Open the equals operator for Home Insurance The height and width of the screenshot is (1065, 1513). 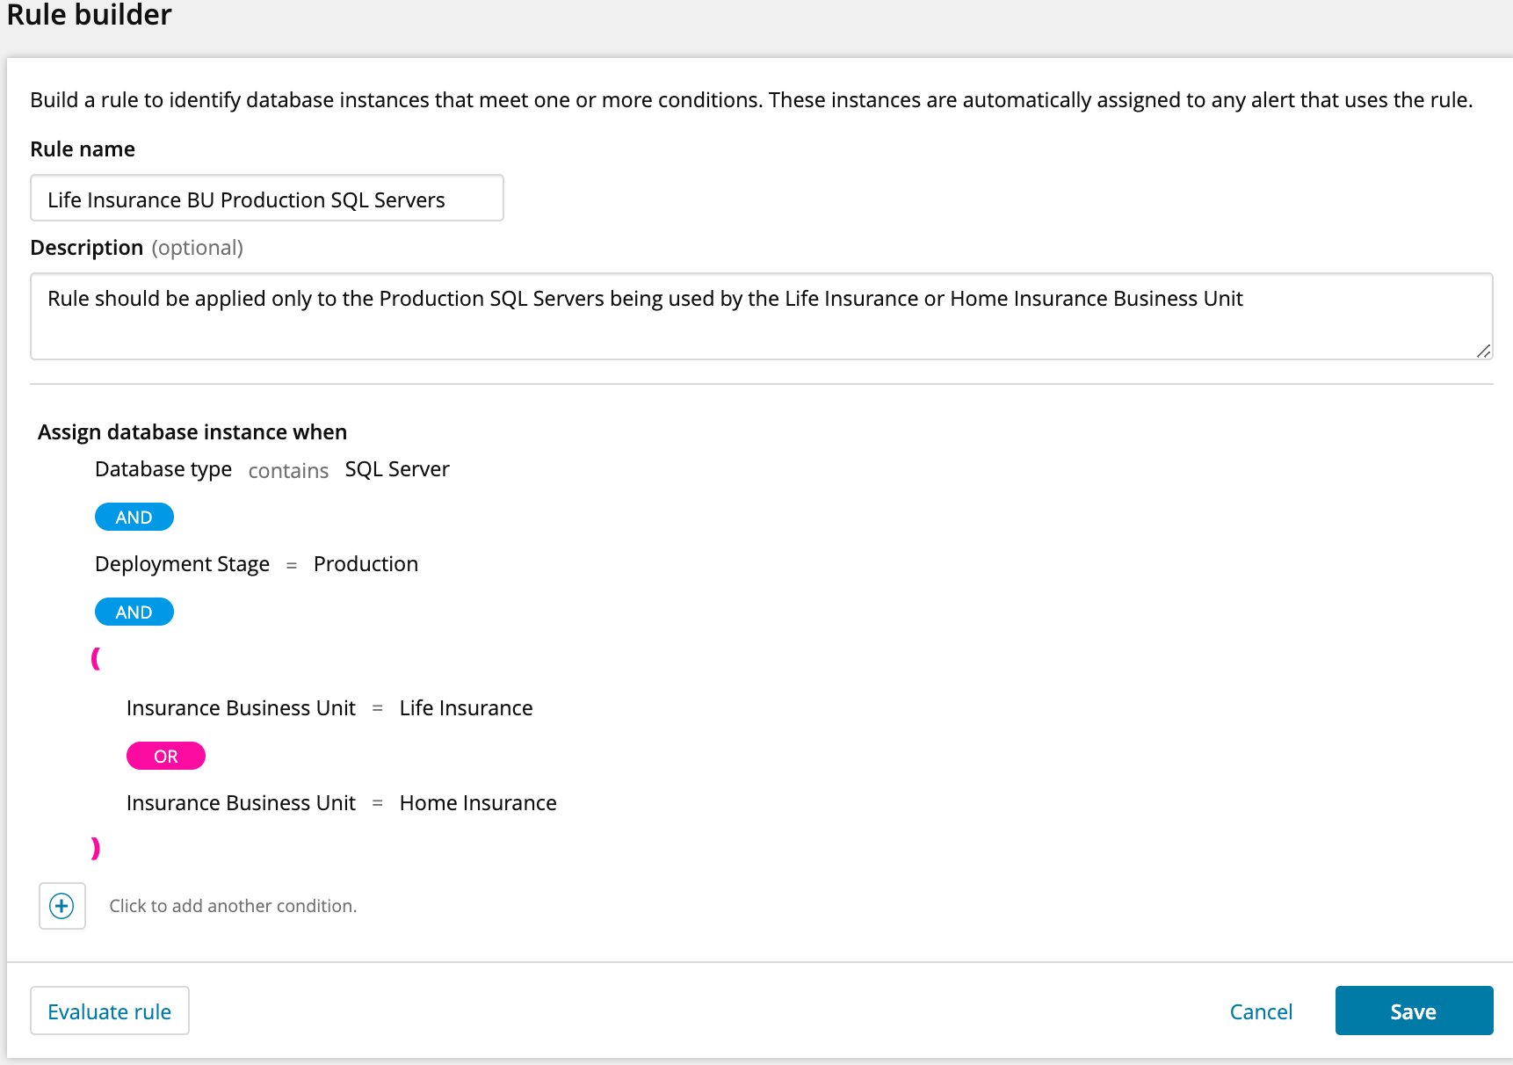coord(378,804)
